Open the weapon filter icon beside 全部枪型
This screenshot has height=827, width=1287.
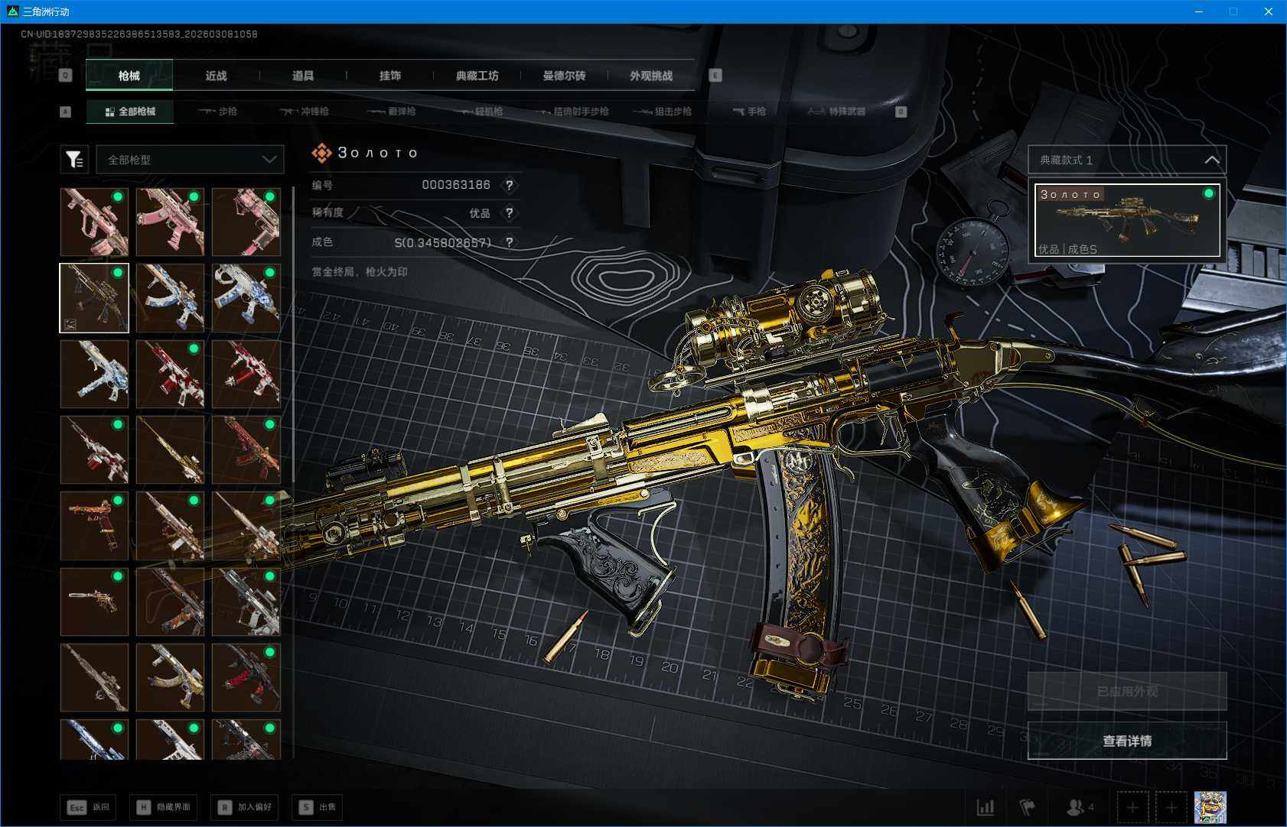click(74, 159)
